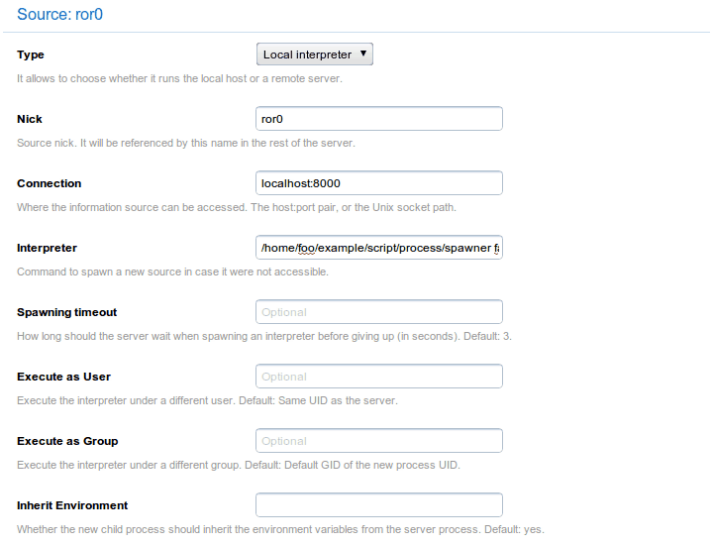Click the spawning timeout Default: 3 description
713x545 pixels.
coord(263,336)
